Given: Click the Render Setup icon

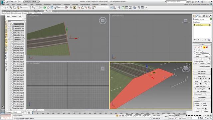Looking at the screenshot, I should coord(139,8).
